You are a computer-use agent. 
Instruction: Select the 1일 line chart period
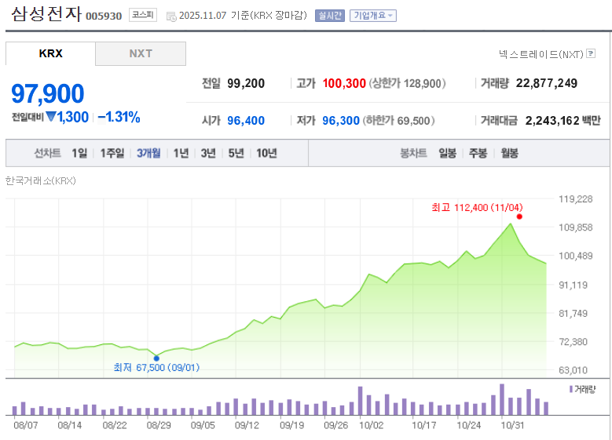click(x=79, y=153)
